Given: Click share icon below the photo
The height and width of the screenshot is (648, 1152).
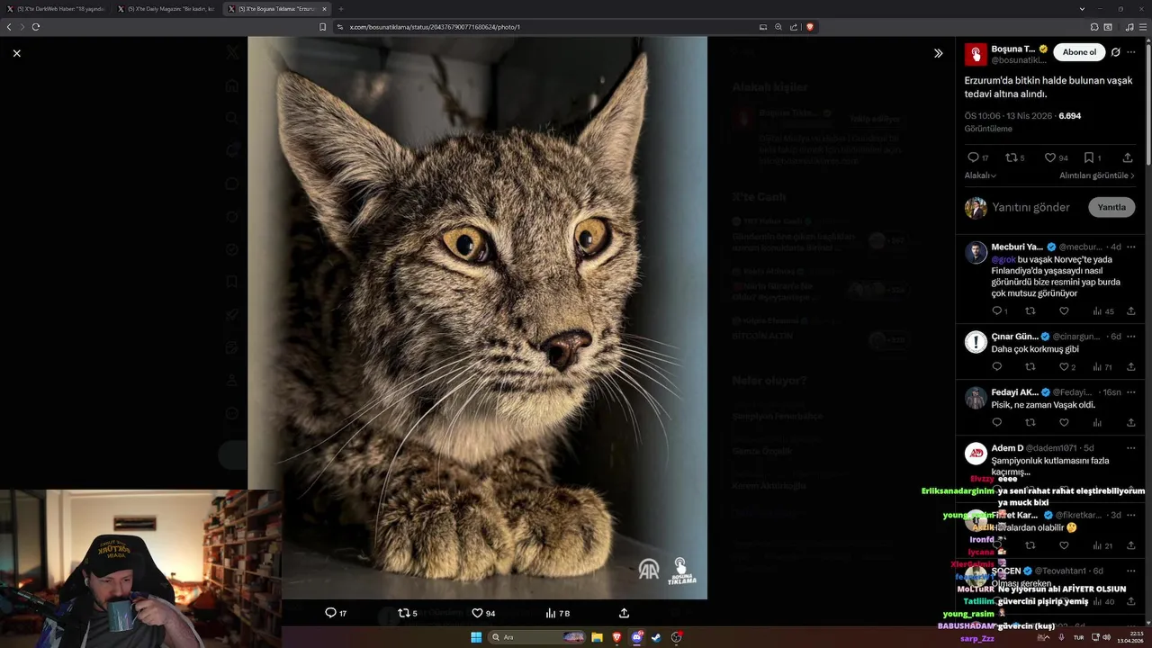Looking at the screenshot, I should click(x=625, y=613).
